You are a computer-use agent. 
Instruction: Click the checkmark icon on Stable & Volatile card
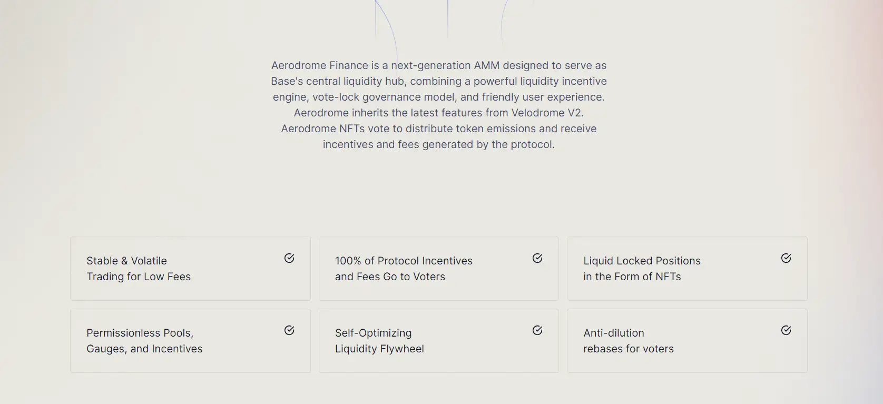click(x=289, y=258)
